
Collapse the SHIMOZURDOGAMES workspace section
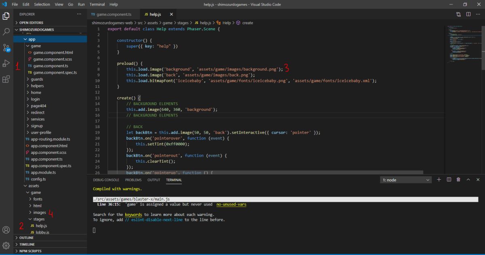(51, 29)
